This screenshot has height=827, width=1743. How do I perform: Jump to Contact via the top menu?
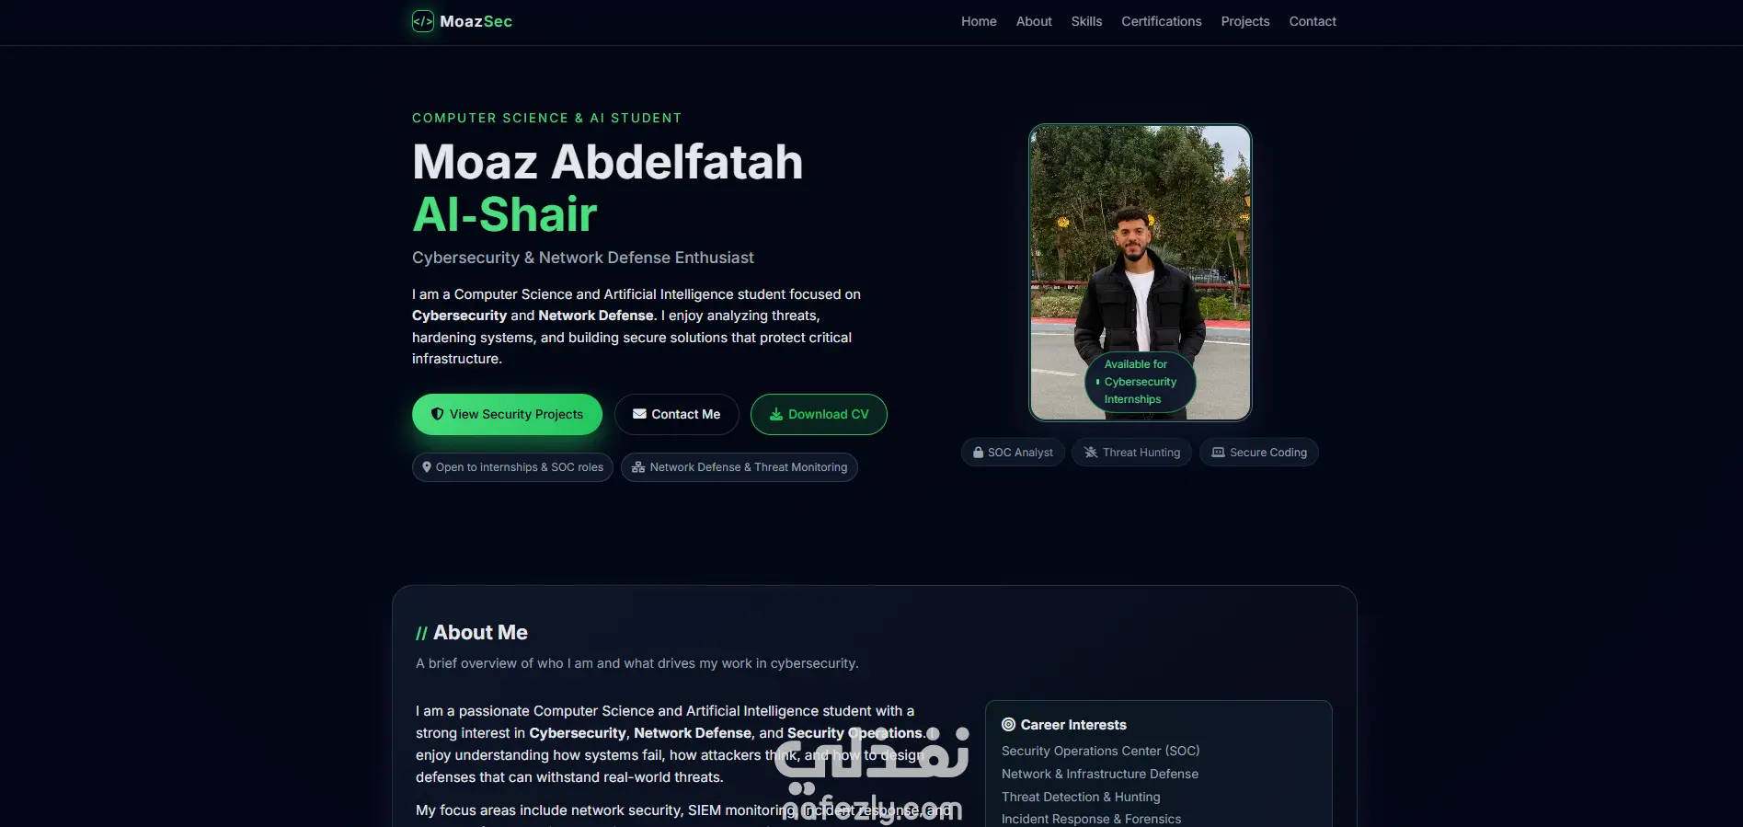[x=1313, y=21]
